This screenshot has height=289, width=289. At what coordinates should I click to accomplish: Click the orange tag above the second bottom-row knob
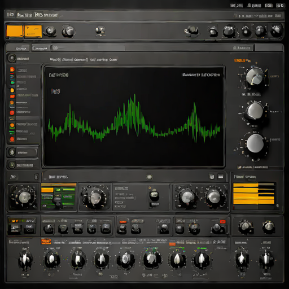pyautogui.click(x=46, y=242)
